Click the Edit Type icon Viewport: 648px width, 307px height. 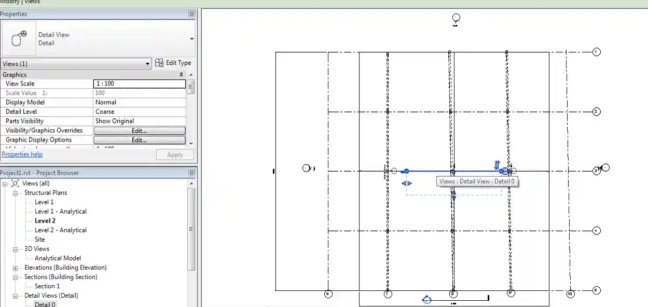pos(159,63)
